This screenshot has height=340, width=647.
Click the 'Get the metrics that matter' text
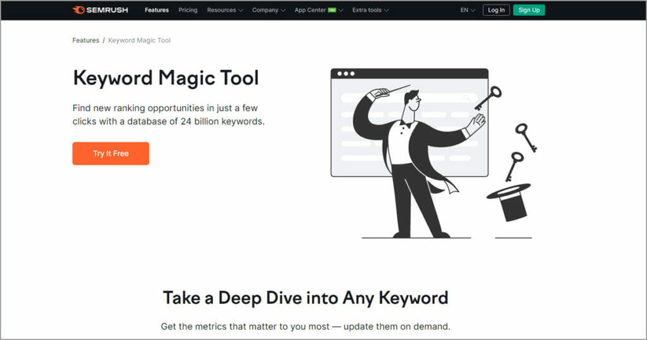(305, 326)
